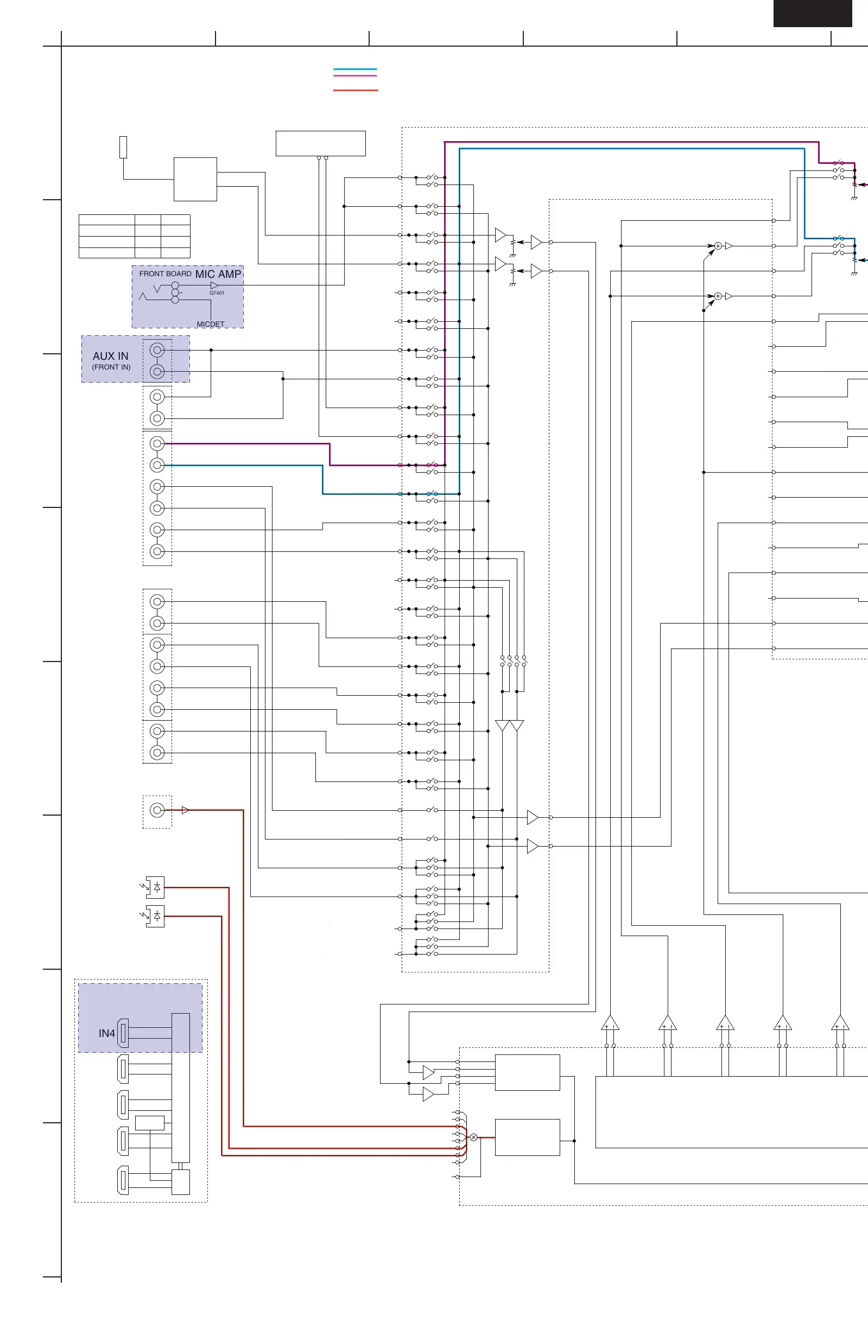Screen dimensions: 868x1329
Task: Click the small box between the HDMI connectors
Action: pos(150,1122)
